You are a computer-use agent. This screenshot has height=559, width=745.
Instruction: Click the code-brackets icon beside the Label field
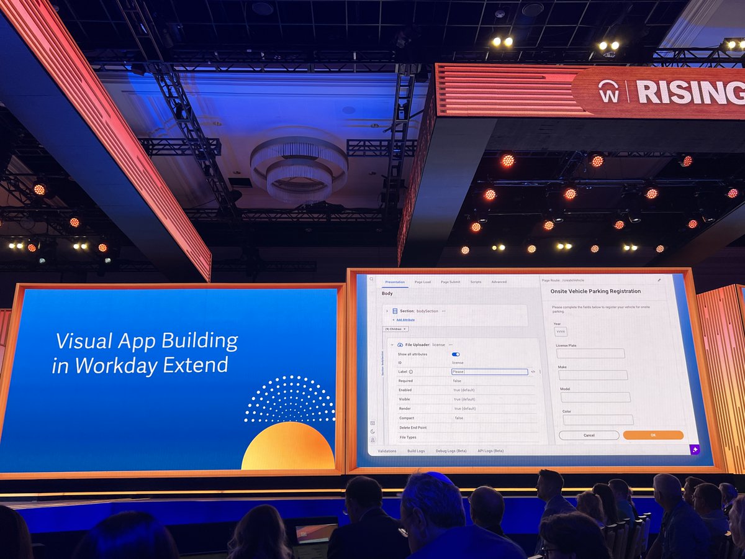(x=533, y=372)
